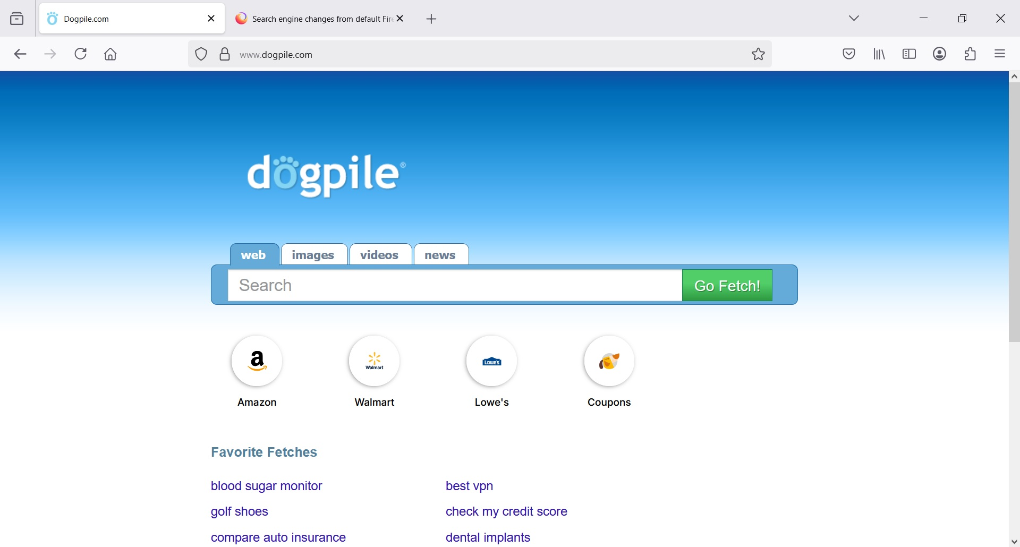Open the Walmart text label link
The image size is (1020, 547).
point(375,403)
